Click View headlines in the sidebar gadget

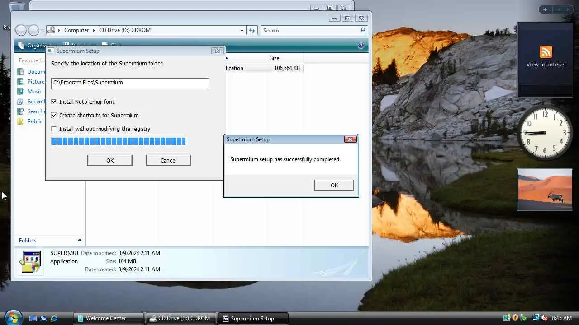pos(546,65)
